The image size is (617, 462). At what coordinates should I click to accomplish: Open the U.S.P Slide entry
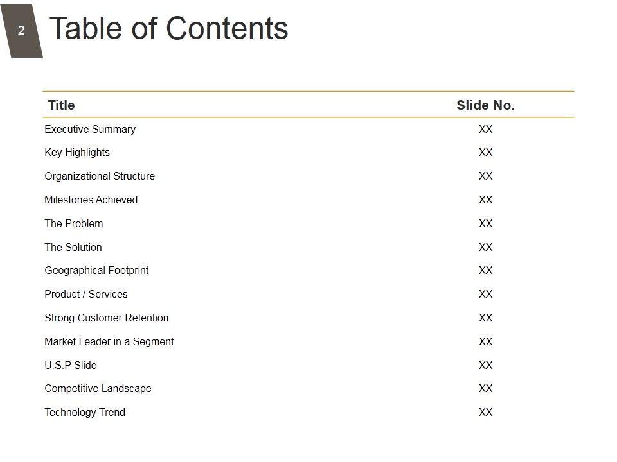[70, 365]
